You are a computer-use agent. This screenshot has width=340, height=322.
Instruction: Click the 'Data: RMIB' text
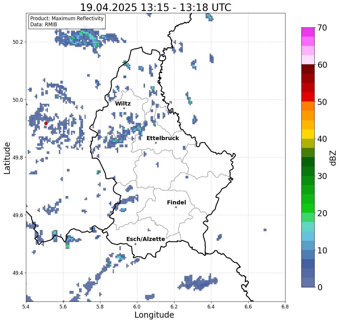point(44,25)
